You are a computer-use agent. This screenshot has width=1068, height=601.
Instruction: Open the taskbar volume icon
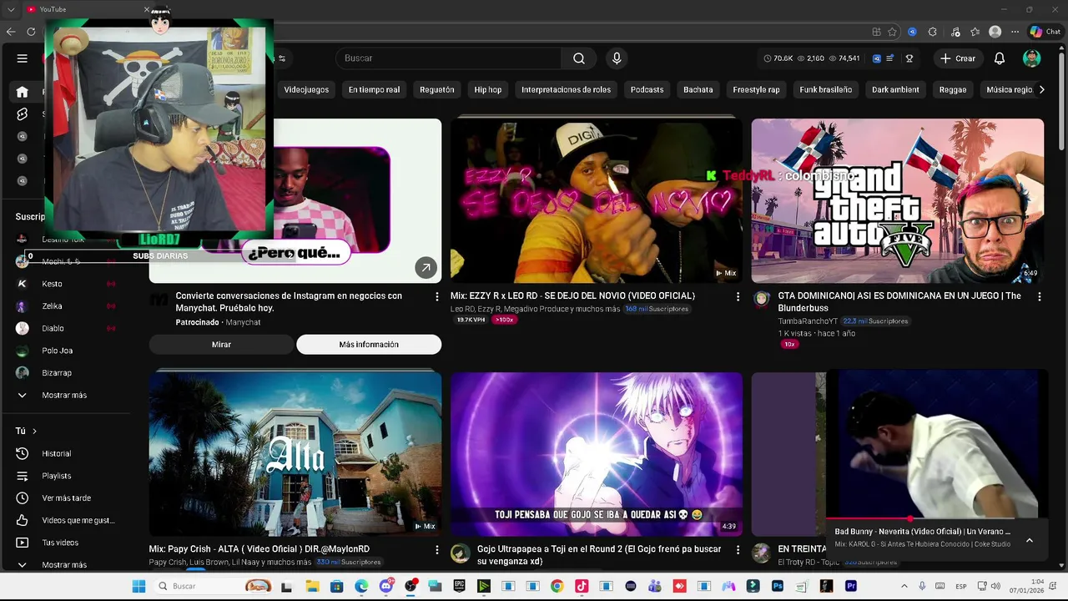(x=995, y=586)
